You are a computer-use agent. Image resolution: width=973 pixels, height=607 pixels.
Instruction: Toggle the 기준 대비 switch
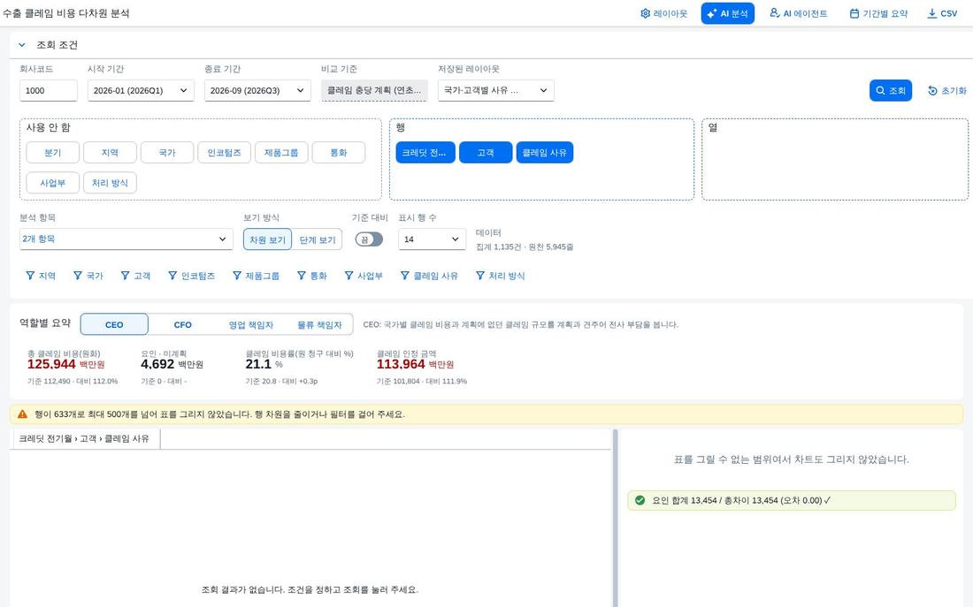[x=369, y=239]
